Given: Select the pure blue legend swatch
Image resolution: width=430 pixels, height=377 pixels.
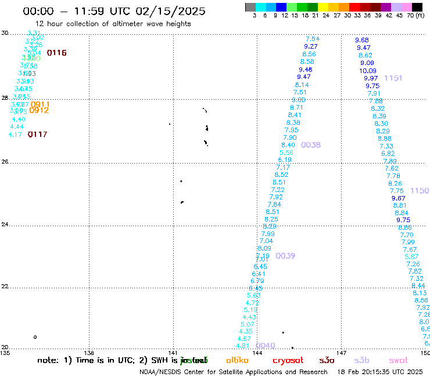Looking at the screenshot, I should 281,7.
